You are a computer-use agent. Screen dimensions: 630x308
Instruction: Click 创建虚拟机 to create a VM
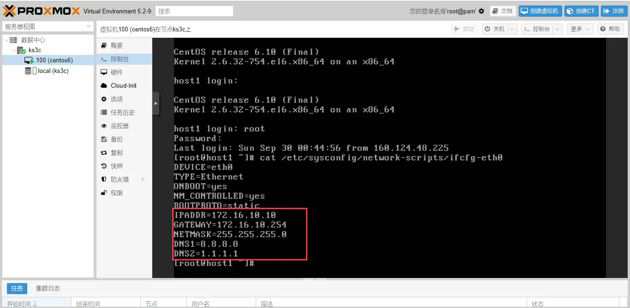point(540,11)
